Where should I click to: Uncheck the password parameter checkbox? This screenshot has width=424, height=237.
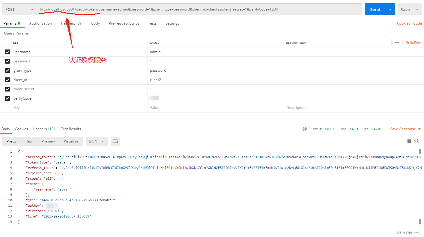click(x=7, y=61)
